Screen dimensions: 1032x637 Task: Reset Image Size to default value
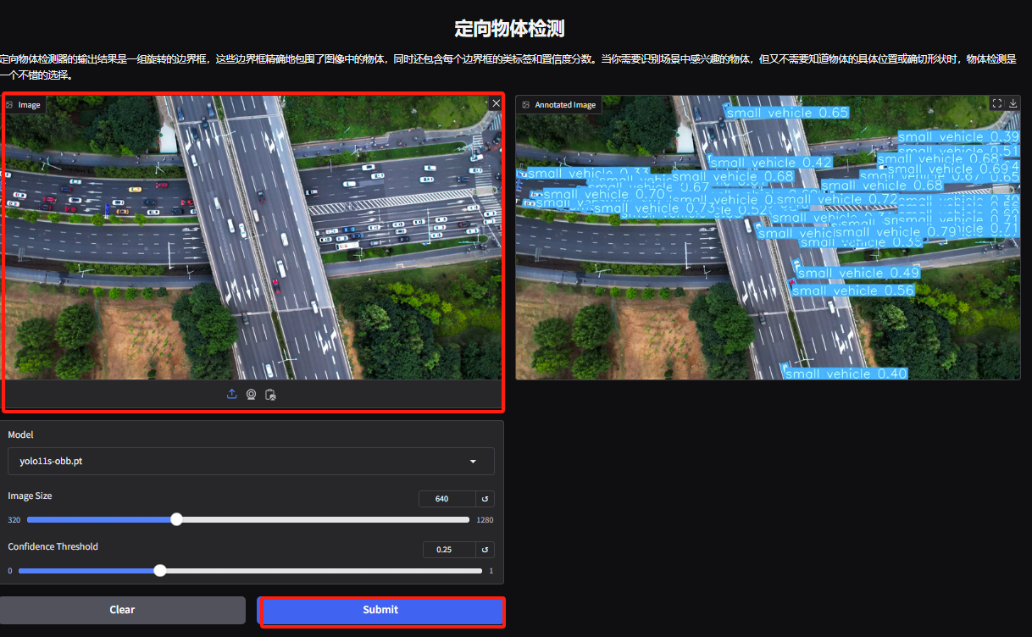485,499
